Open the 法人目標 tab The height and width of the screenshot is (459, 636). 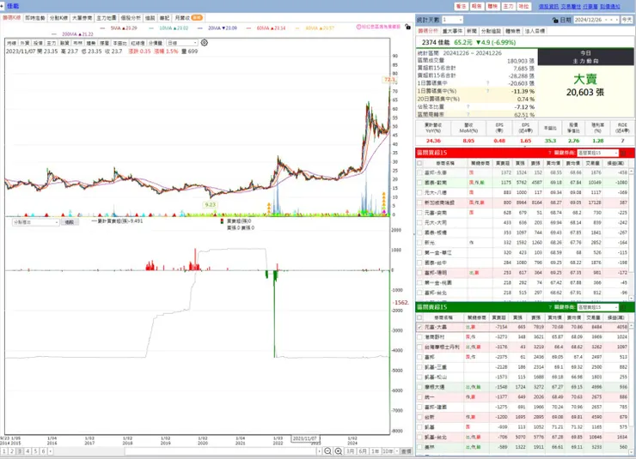535,31
